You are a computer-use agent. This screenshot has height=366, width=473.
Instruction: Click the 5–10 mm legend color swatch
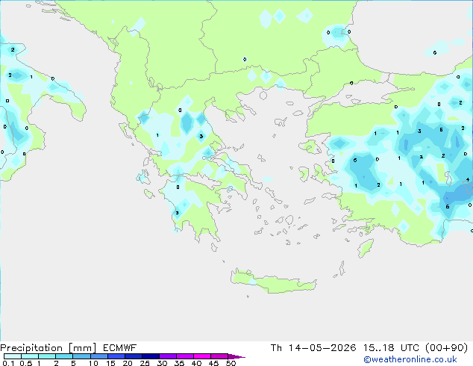pos(81,356)
